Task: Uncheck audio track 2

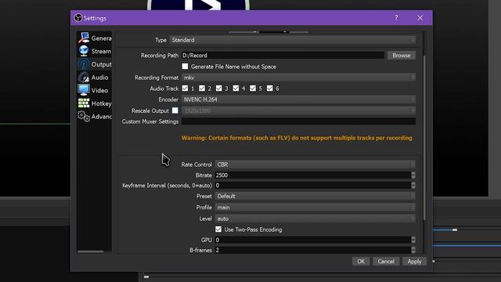Action: click(x=202, y=88)
